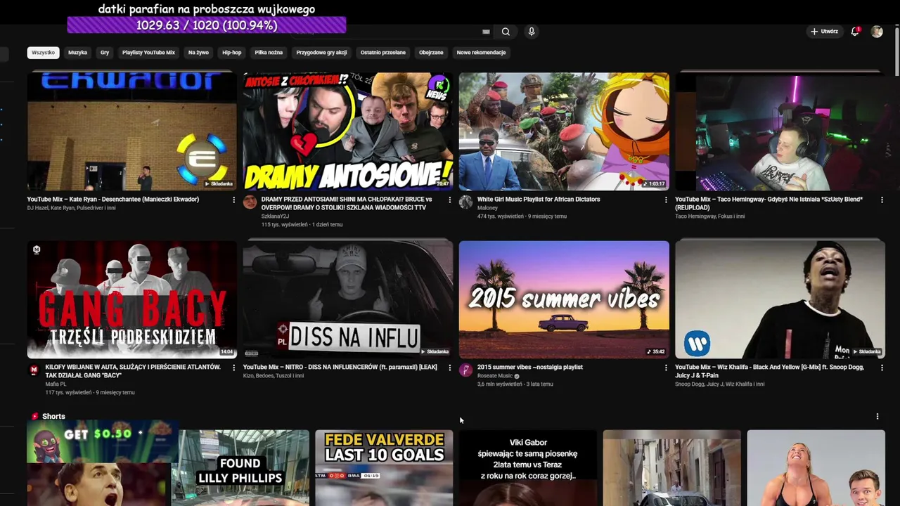
Task: Start voice search with the microphone icon
Action: point(532,32)
